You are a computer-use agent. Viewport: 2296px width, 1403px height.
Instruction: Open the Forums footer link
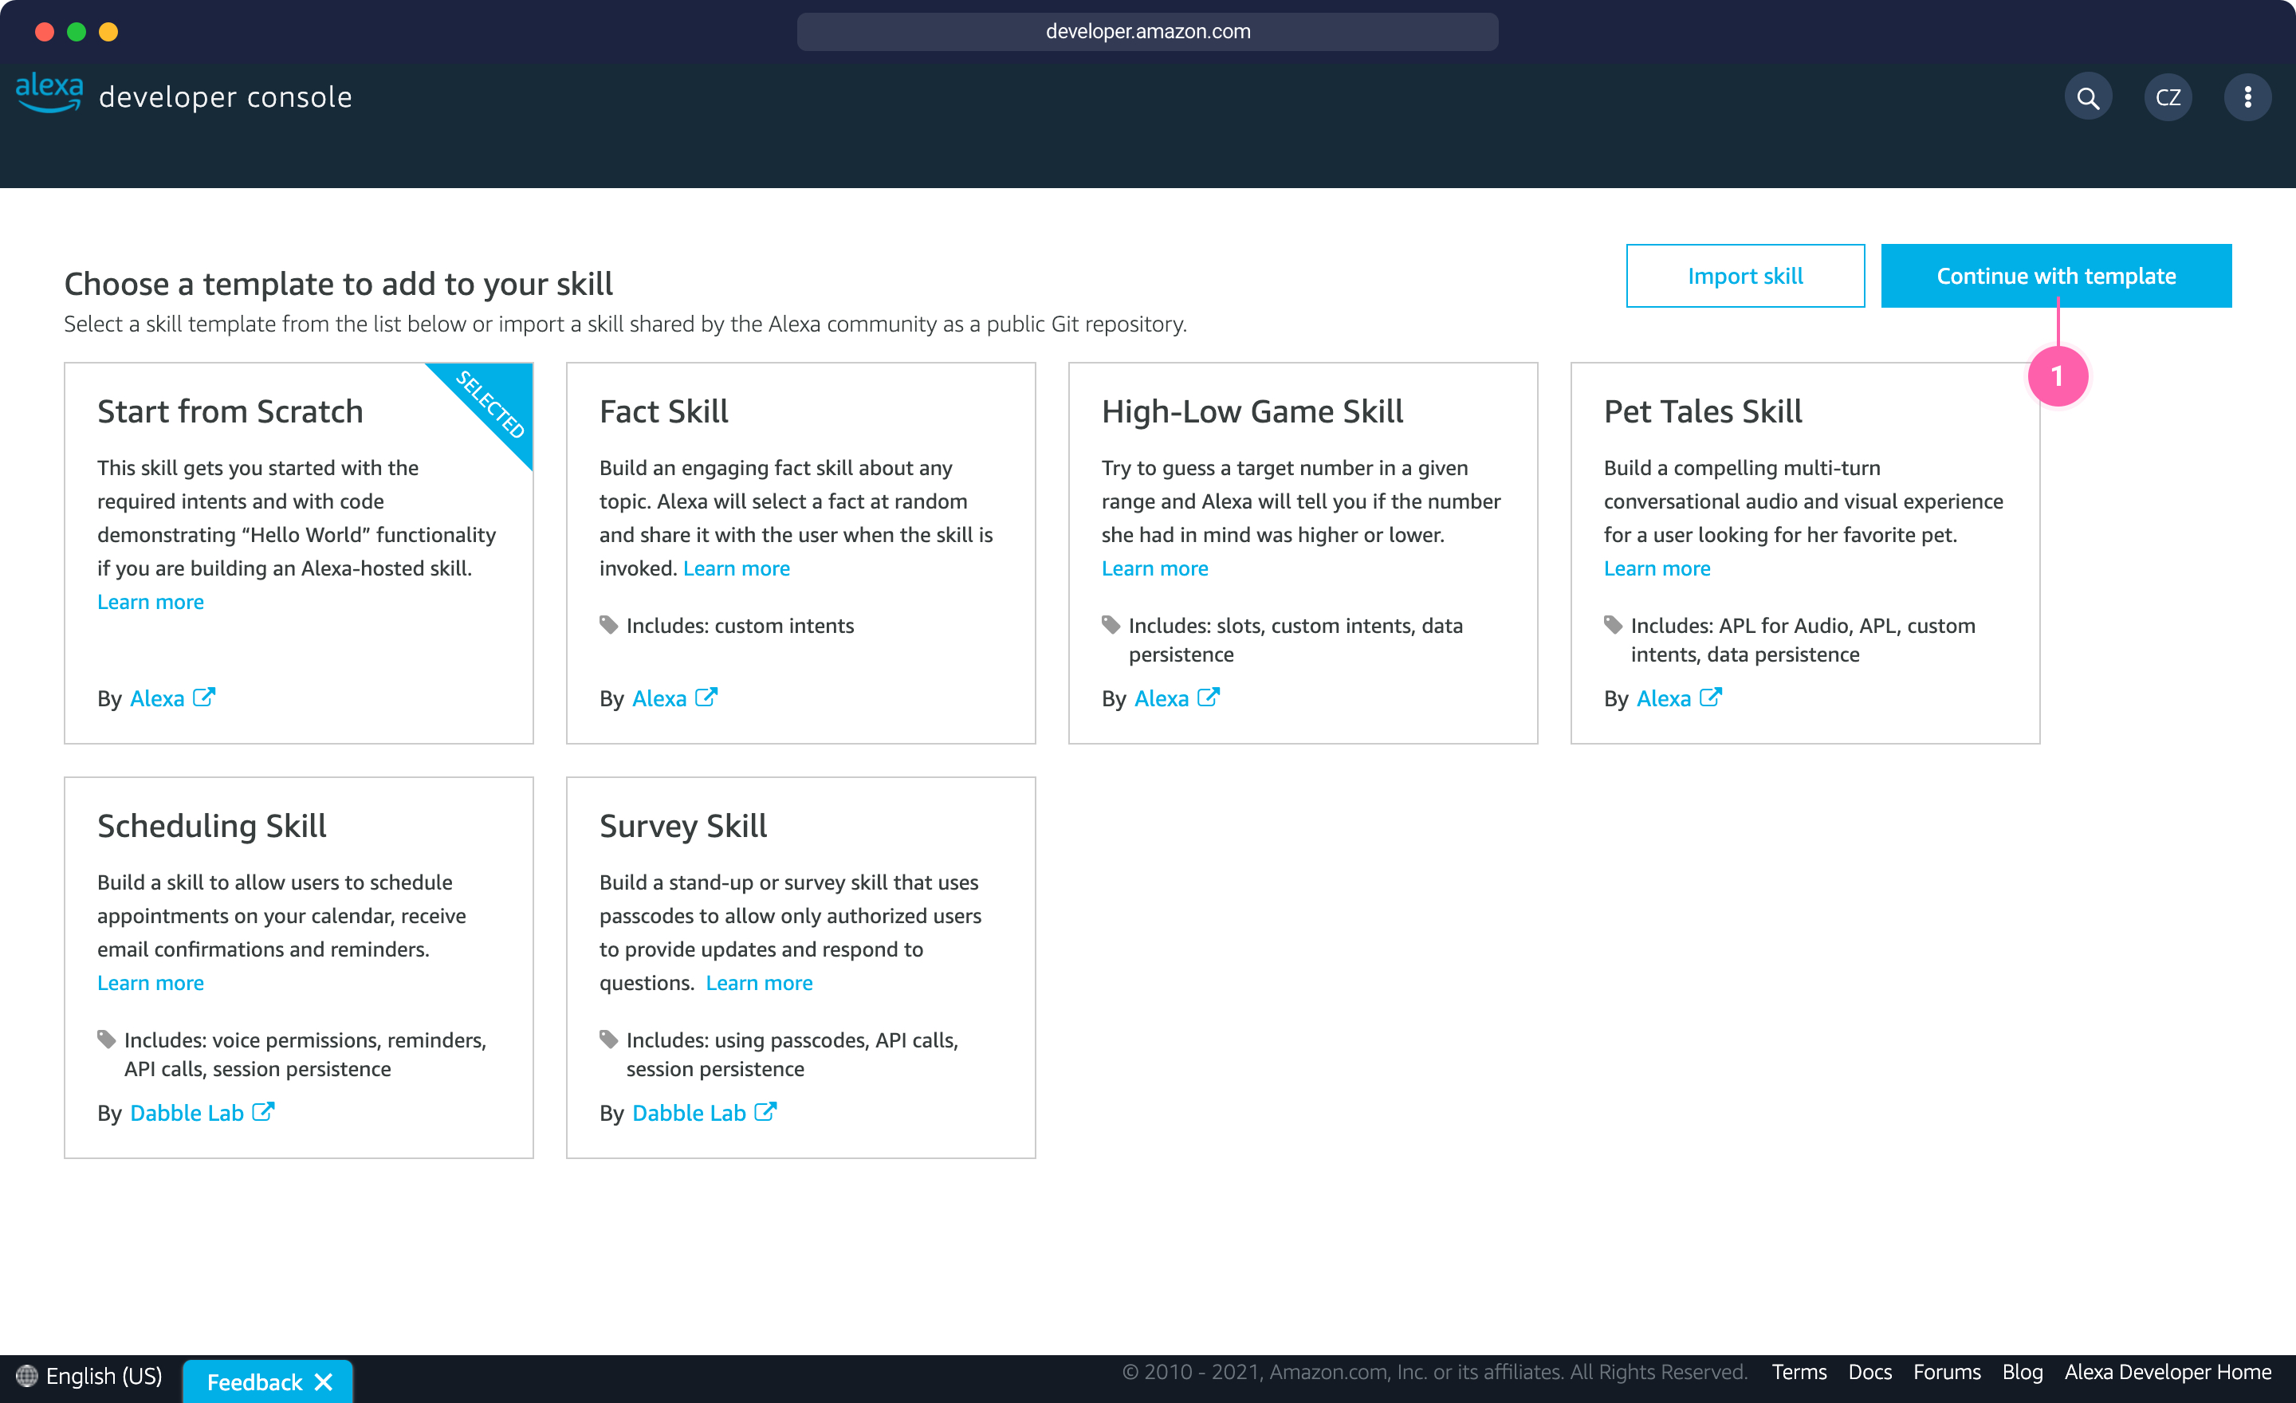(1947, 1372)
